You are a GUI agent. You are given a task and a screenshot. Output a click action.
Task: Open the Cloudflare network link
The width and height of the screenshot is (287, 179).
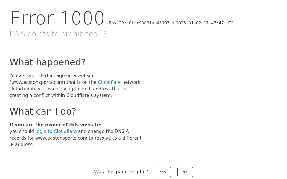click(109, 82)
